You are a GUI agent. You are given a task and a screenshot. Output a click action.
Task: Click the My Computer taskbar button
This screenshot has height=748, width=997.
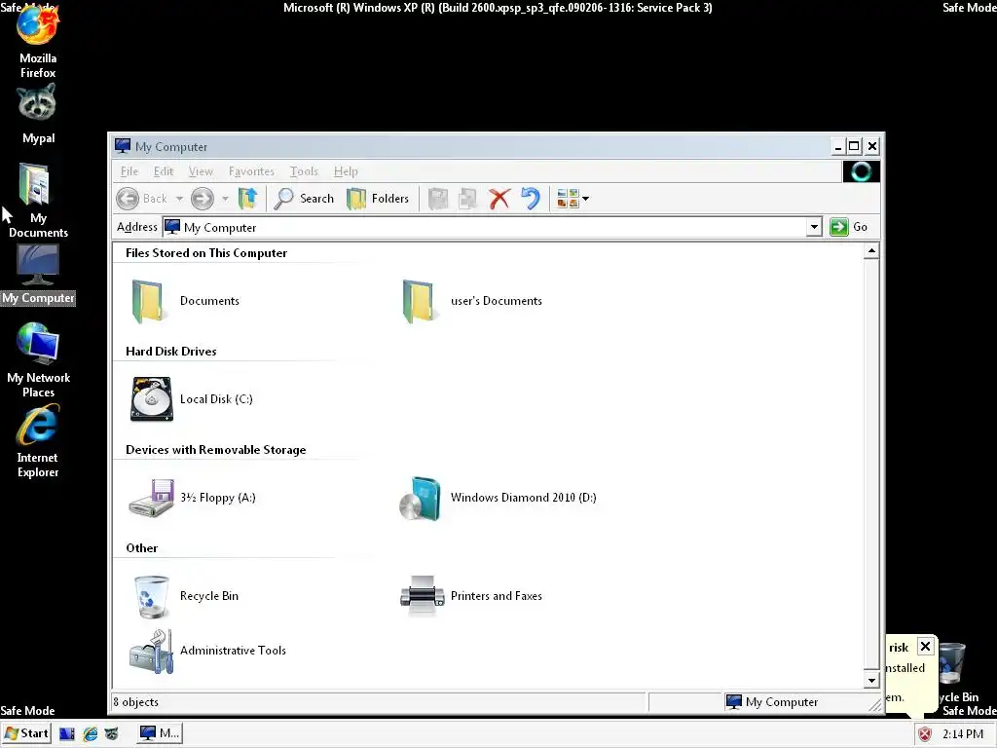(160, 733)
